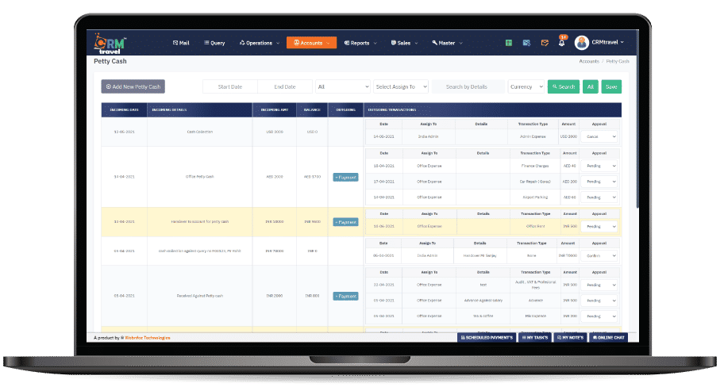Open Approval dropdown showing Confirm
This screenshot has width=724, height=387.
599,255
